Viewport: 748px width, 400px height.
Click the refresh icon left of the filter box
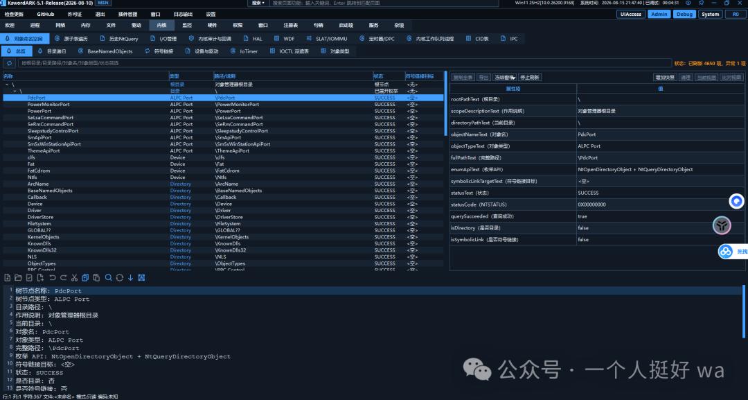(9, 63)
